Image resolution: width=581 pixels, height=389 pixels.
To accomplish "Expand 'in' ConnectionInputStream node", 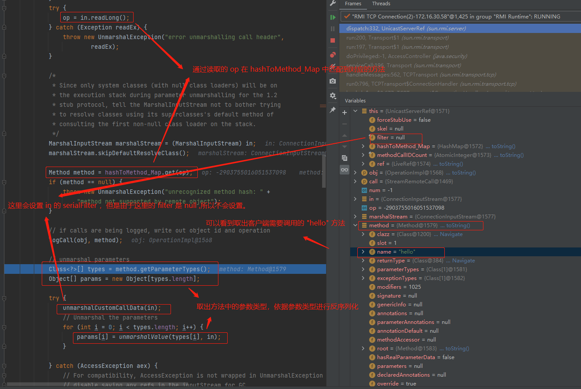I will point(356,199).
